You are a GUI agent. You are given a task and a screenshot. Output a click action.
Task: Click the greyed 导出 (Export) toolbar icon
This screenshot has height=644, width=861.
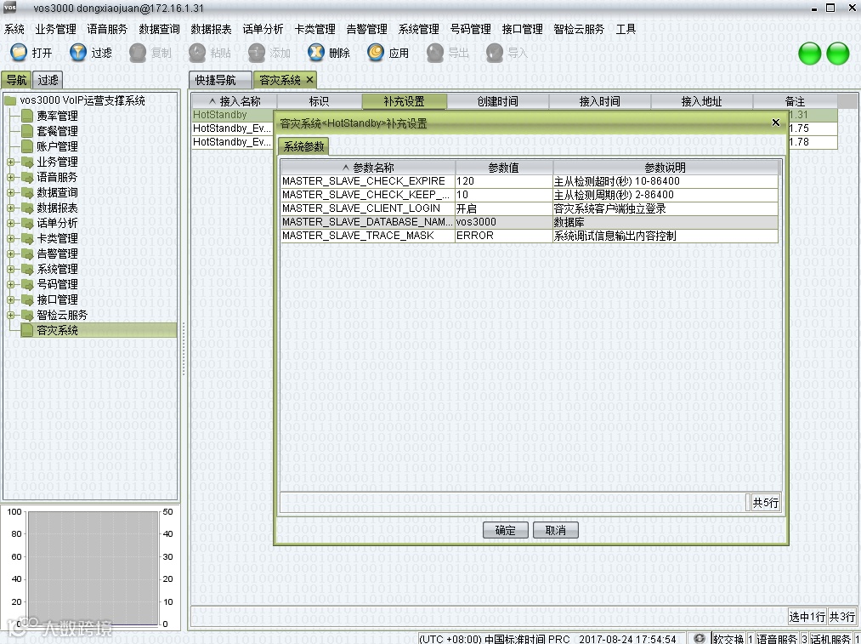tap(435, 52)
